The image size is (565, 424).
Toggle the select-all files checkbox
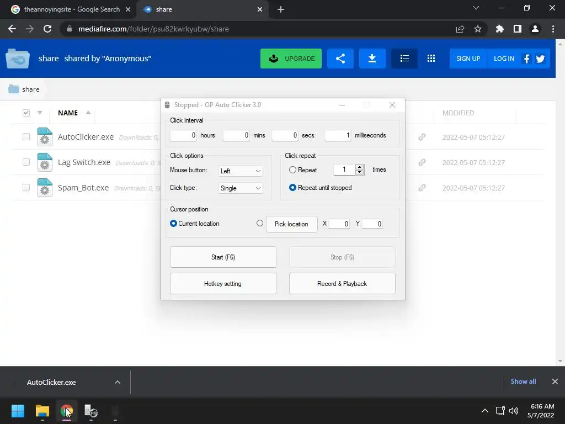[x=26, y=113]
